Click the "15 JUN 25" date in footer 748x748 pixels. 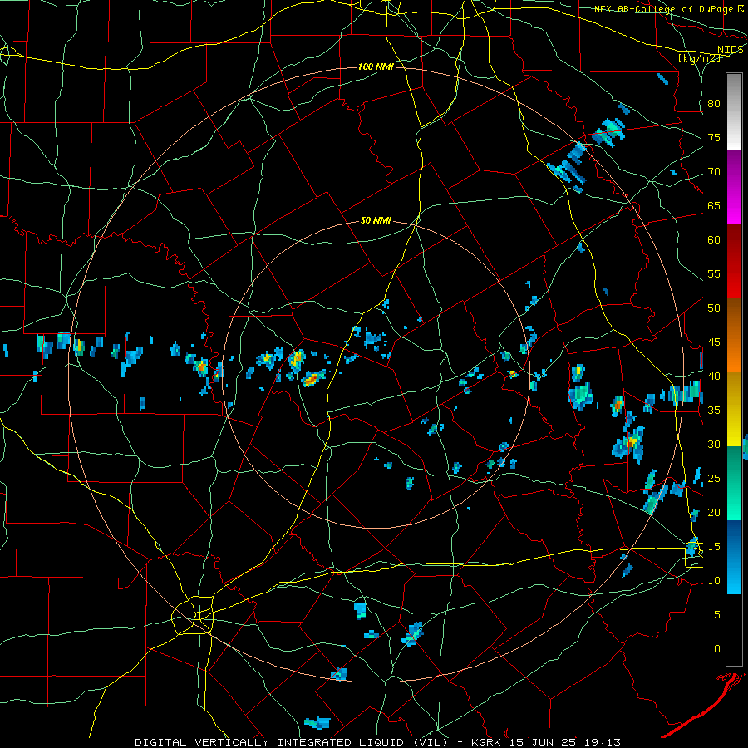click(x=544, y=742)
